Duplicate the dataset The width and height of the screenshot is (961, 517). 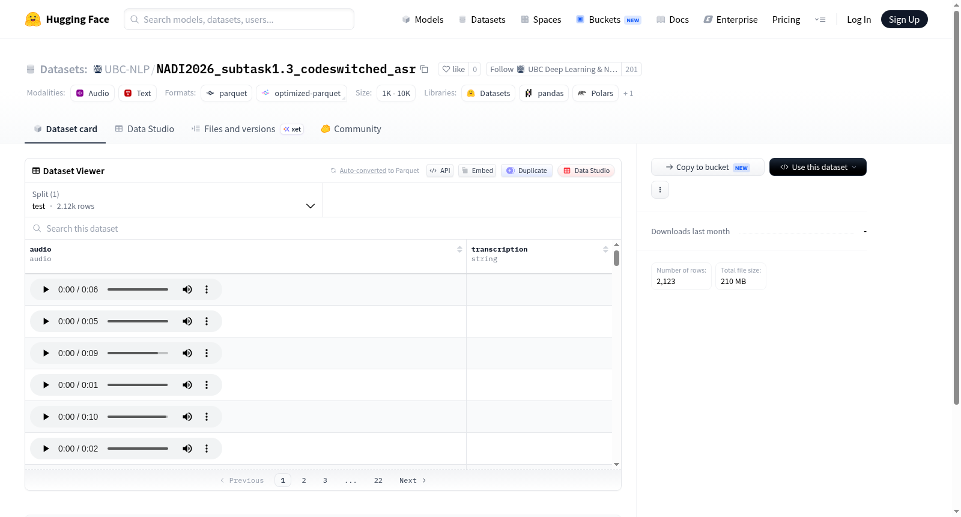pos(527,171)
